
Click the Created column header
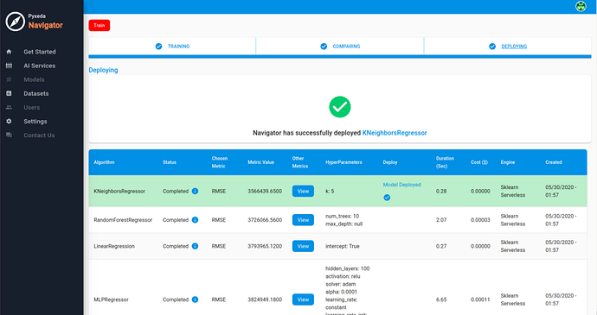(554, 162)
